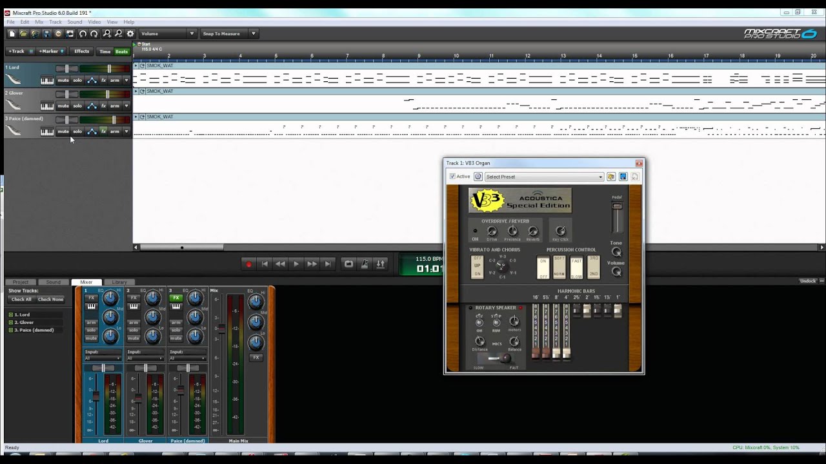Switch to the Project tab
This screenshot has width=826, height=464.
pos(21,282)
